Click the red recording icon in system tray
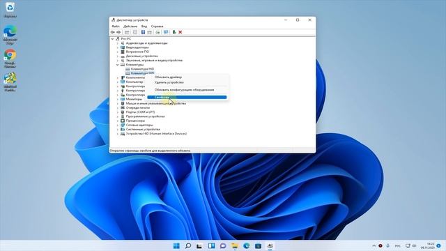The image size is (446, 251). [x=380, y=245]
